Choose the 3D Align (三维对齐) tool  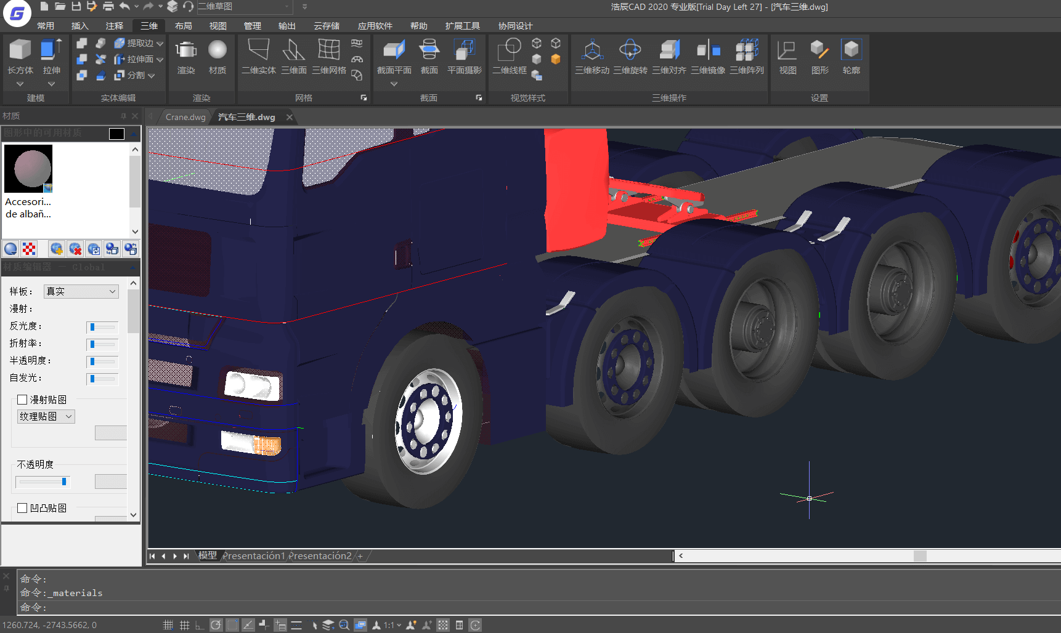(669, 57)
